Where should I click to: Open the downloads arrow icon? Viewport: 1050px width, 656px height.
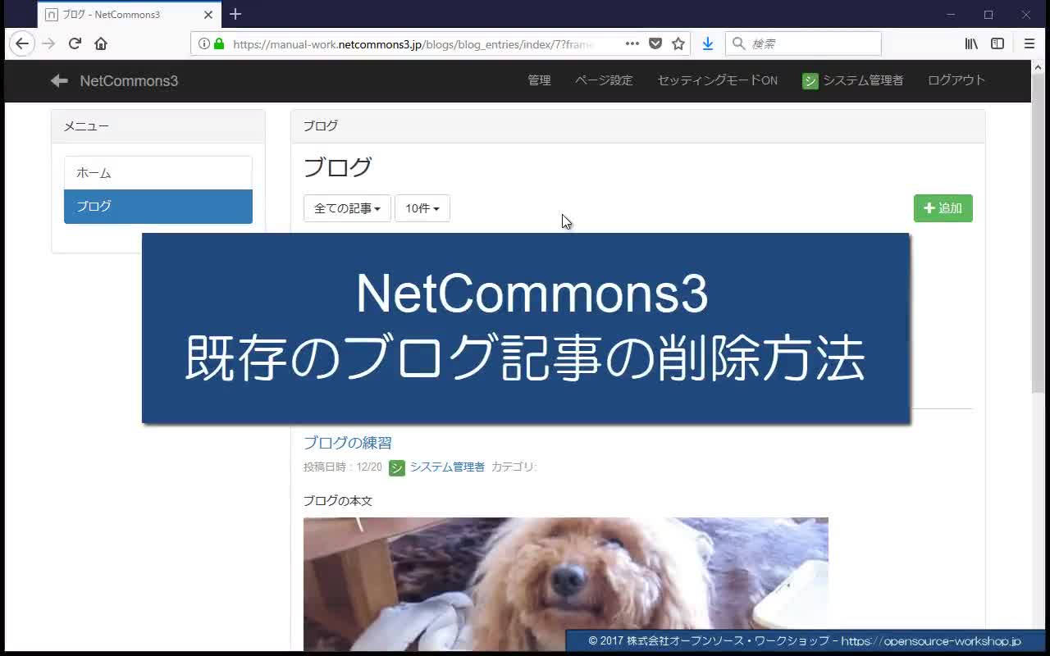pyautogui.click(x=708, y=43)
